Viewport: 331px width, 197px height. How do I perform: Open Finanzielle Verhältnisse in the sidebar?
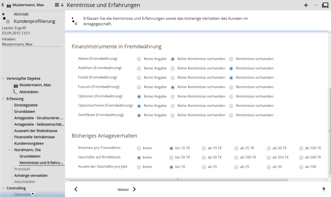tap(34, 137)
